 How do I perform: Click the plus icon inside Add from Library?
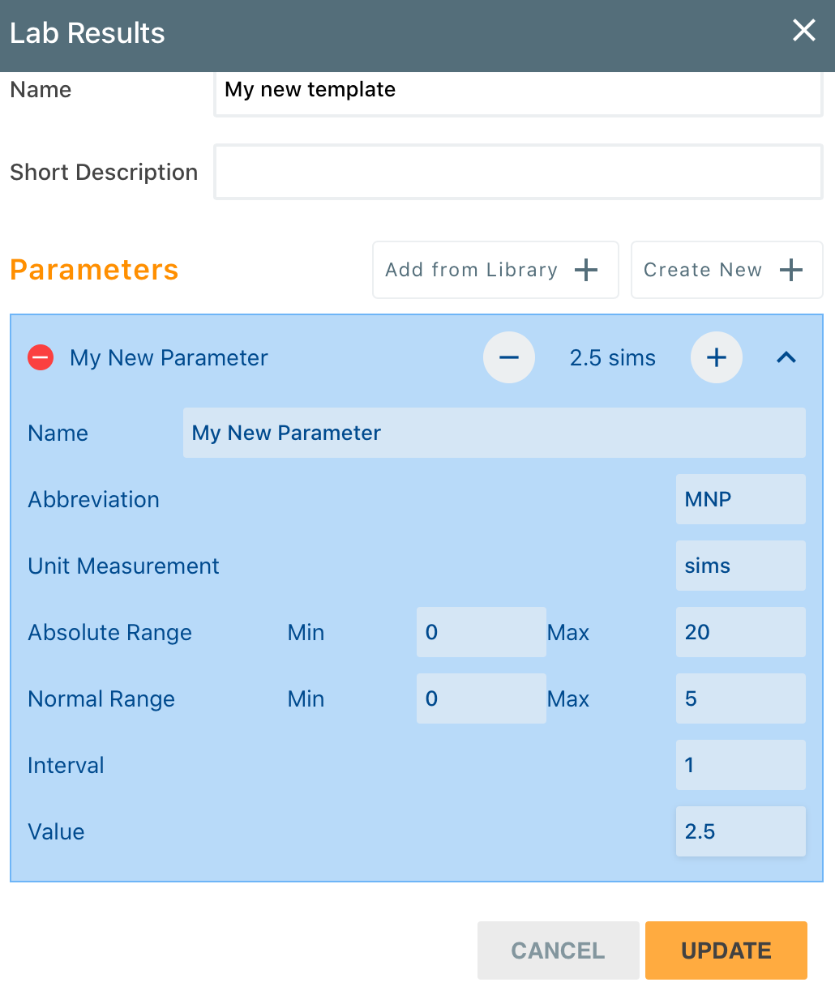[586, 270]
